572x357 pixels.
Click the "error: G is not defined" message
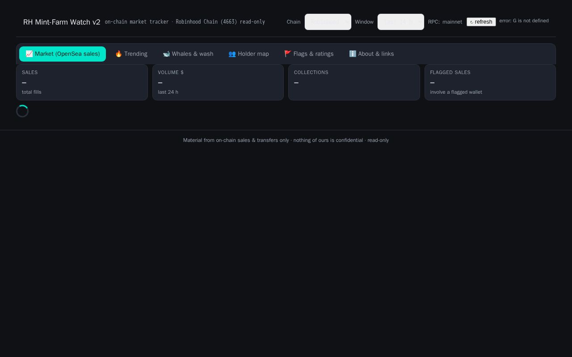(524, 21)
